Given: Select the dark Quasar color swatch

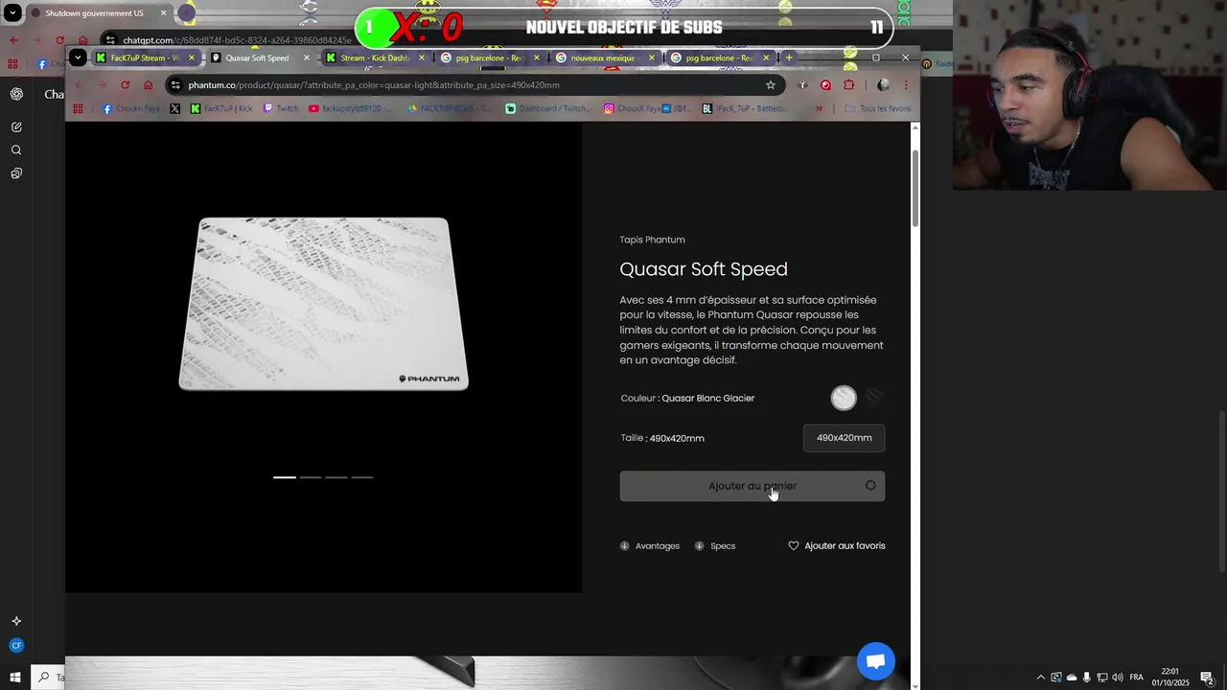Looking at the screenshot, I should [x=874, y=398].
